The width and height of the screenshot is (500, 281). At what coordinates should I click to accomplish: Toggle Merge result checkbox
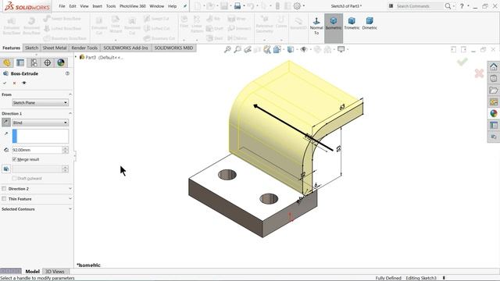(14, 159)
